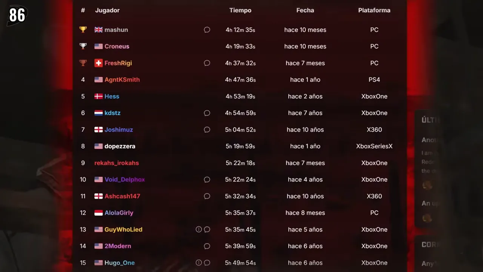Click the bronze trophy beside FreshRigi
Screen dimensions: 483x272
pos(83,63)
